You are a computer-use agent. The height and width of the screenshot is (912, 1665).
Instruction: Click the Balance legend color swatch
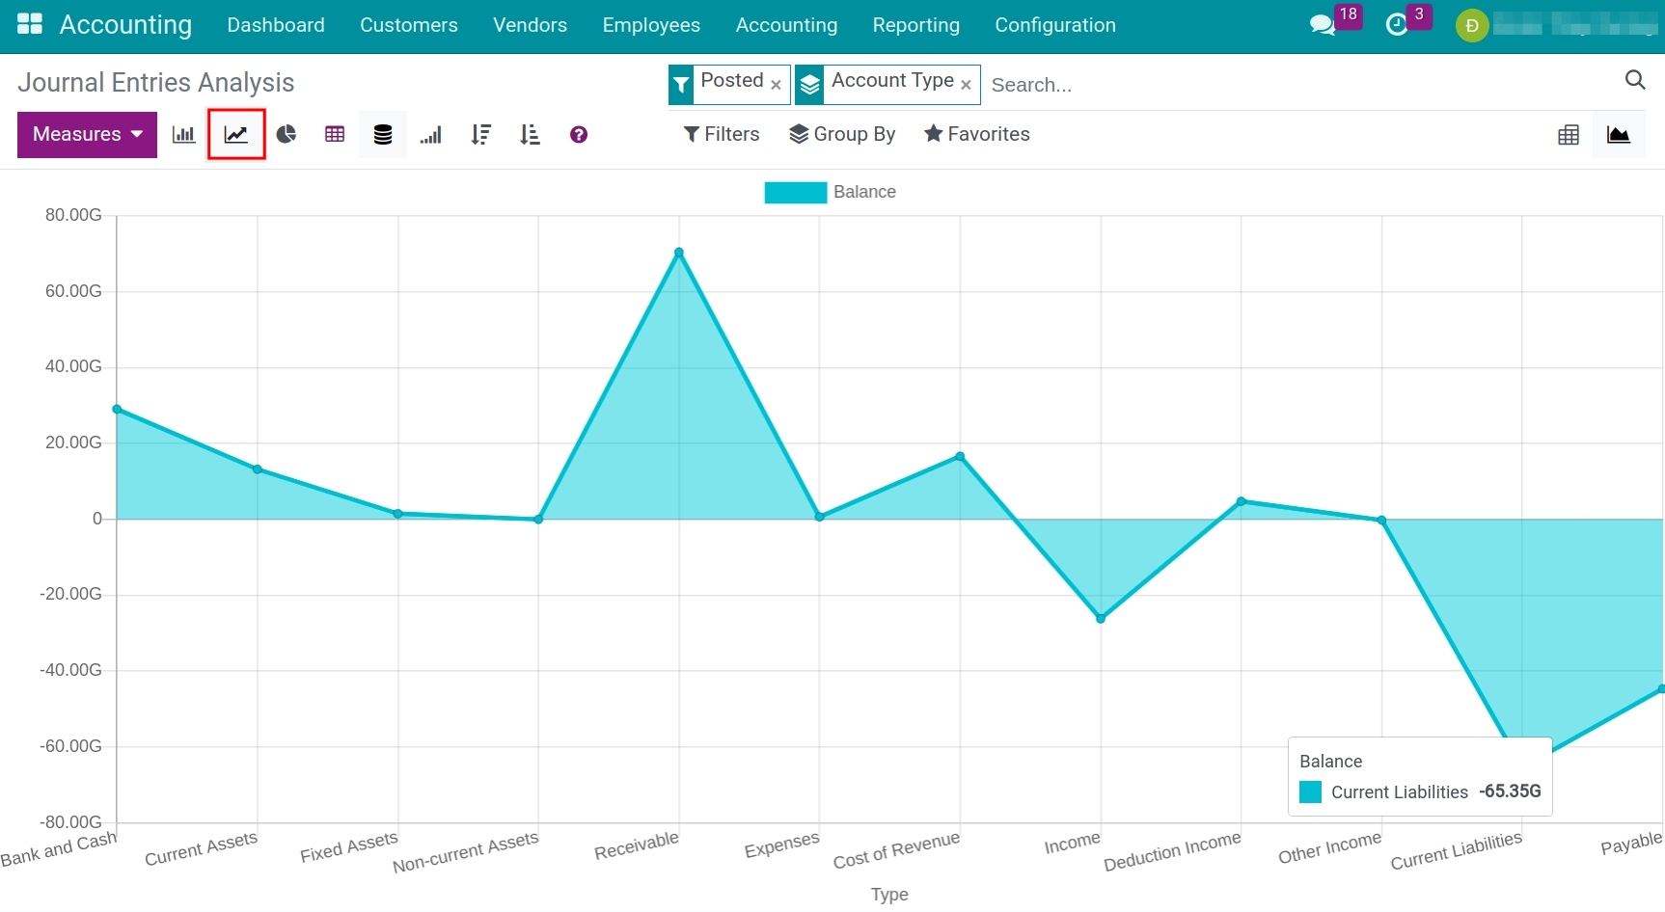click(x=795, y=191)
